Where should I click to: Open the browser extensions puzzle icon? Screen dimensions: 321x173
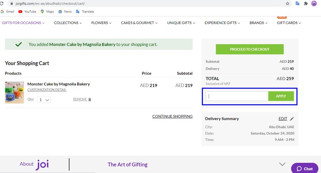point(305,3)
